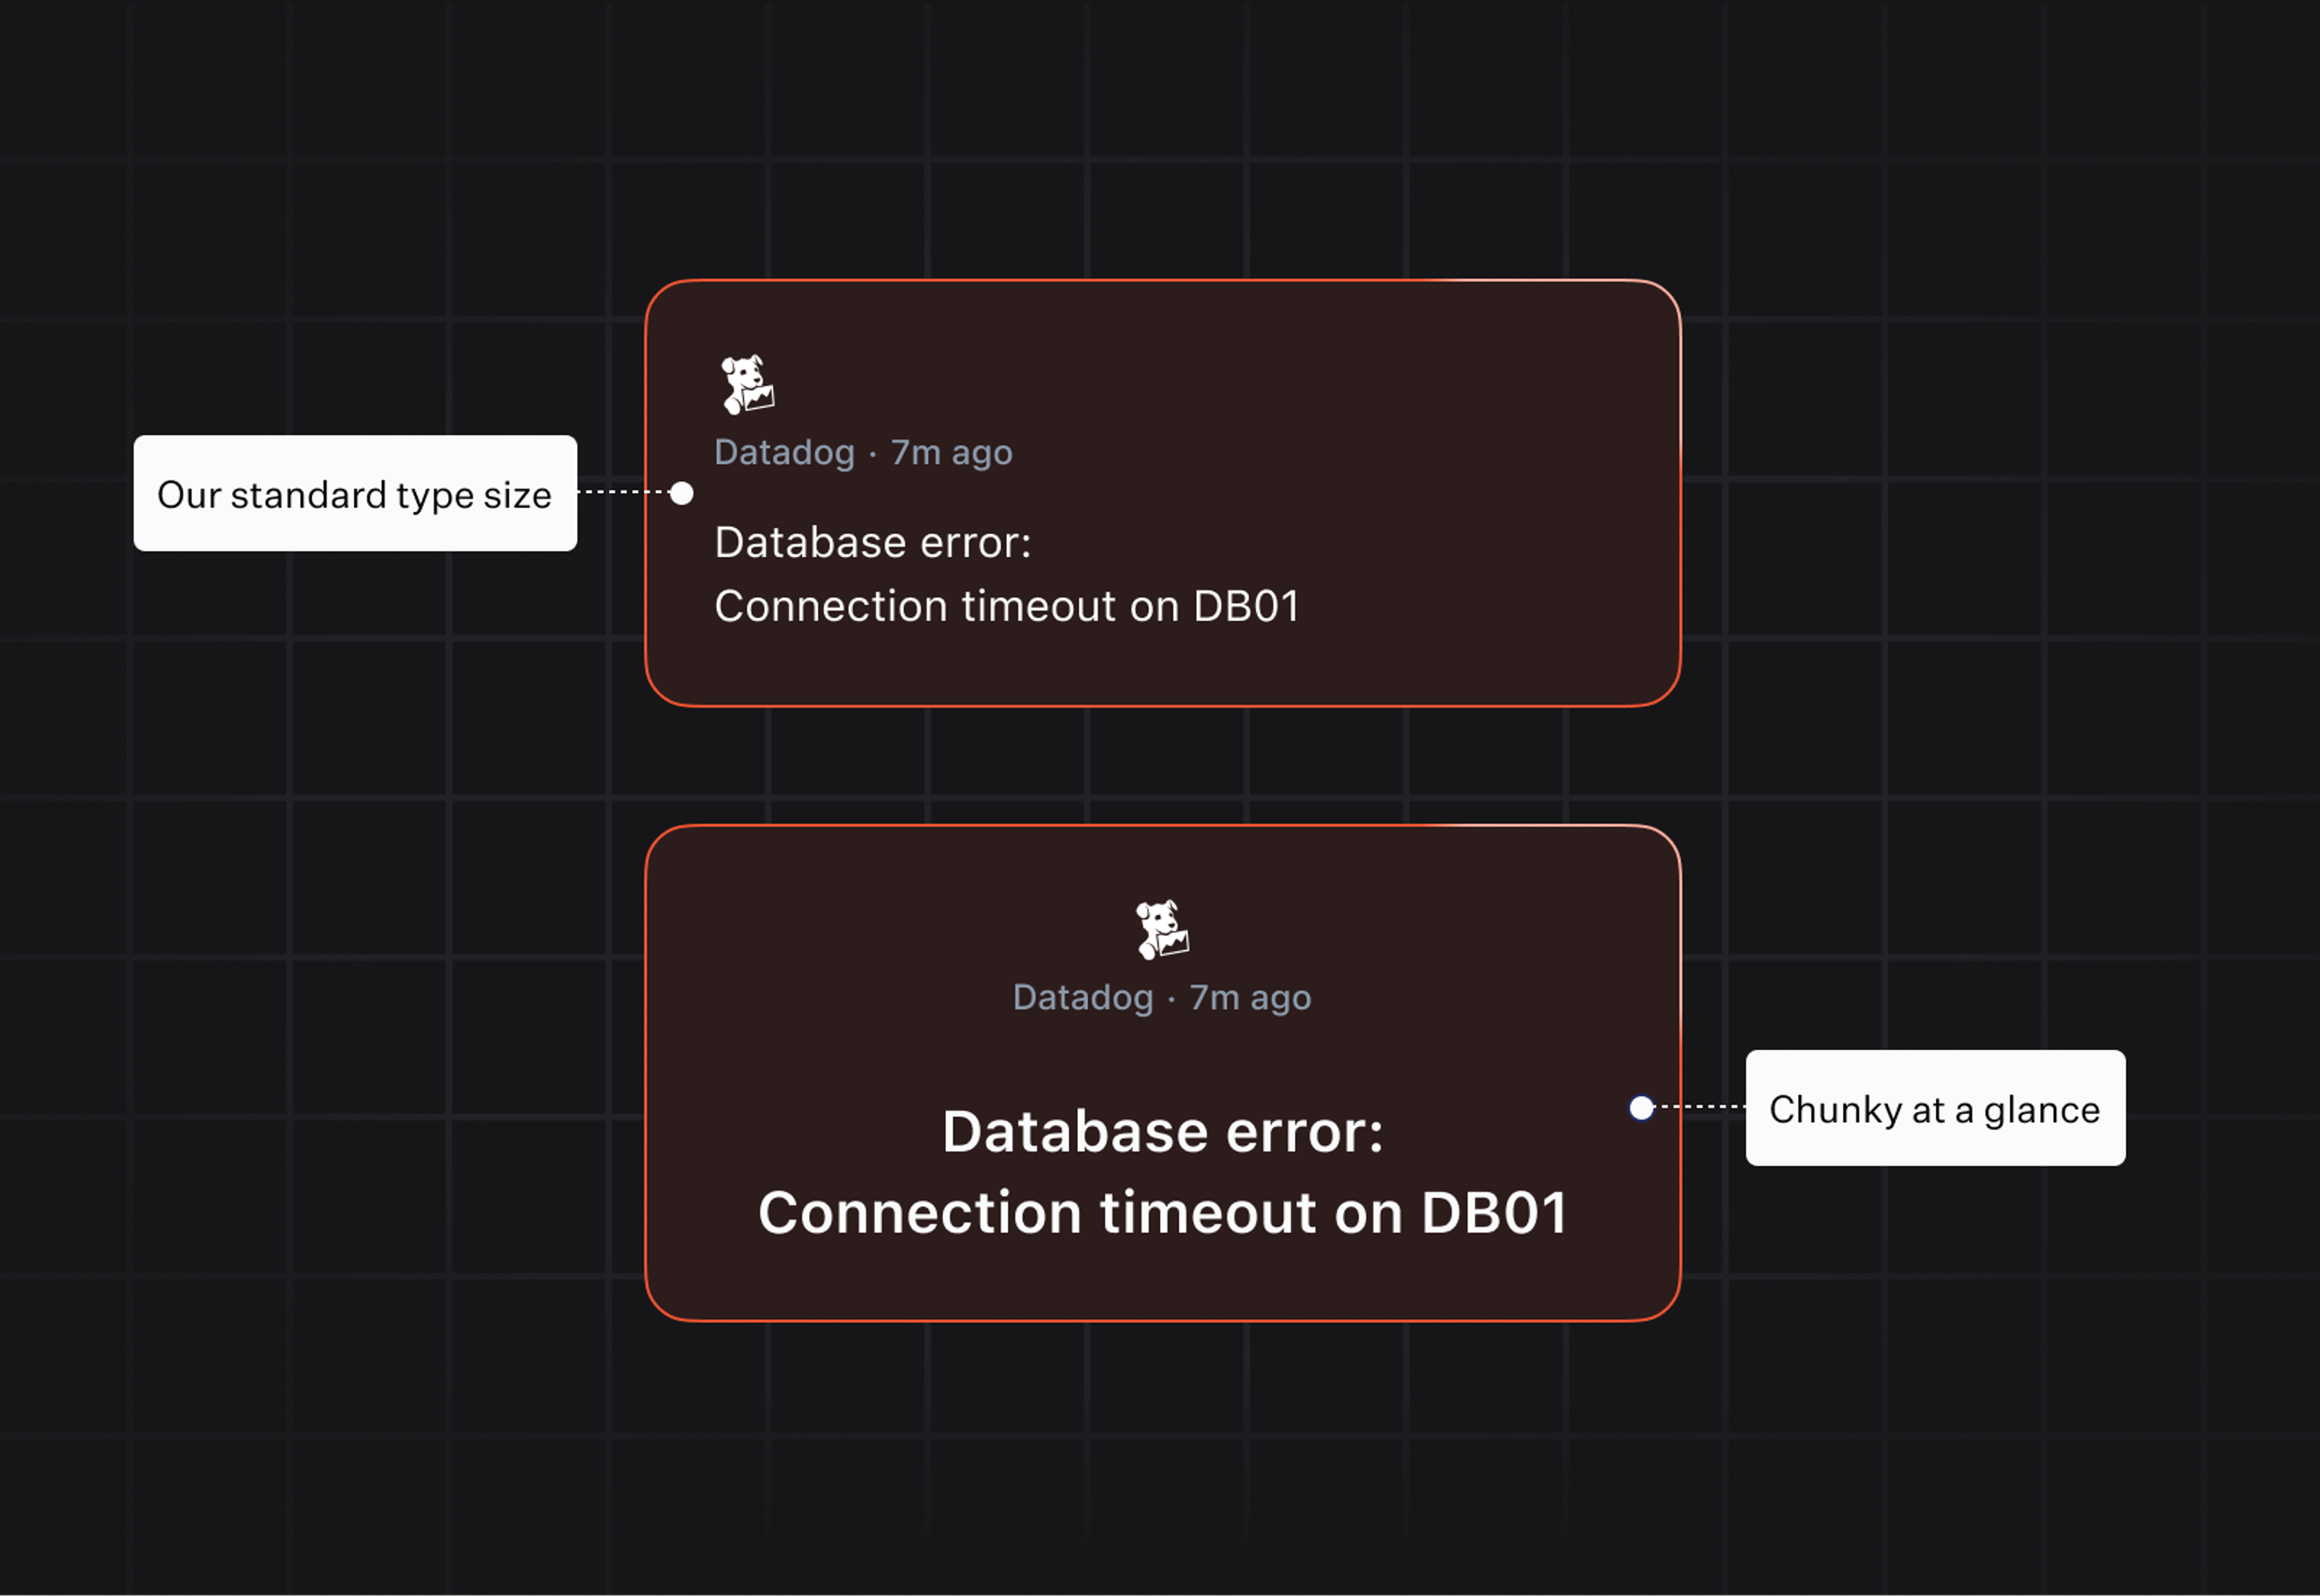This screenshot has height=1596, width=2320.
Task: Click the dotted connector line near top label
Action: 624,492
